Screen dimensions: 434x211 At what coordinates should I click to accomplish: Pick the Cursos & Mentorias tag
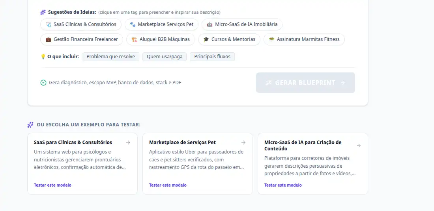pyautogui.click(x=229, y=39)
